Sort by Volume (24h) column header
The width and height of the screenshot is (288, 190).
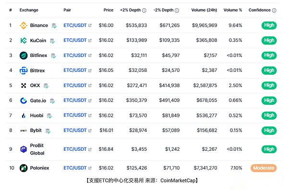pyautogui.click(x=204, y=10)
